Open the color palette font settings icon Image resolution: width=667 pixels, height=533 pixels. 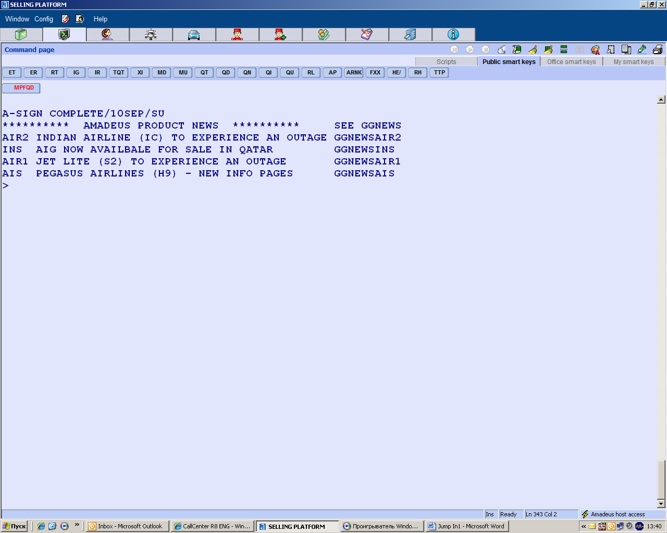click(x=595, y=49)
